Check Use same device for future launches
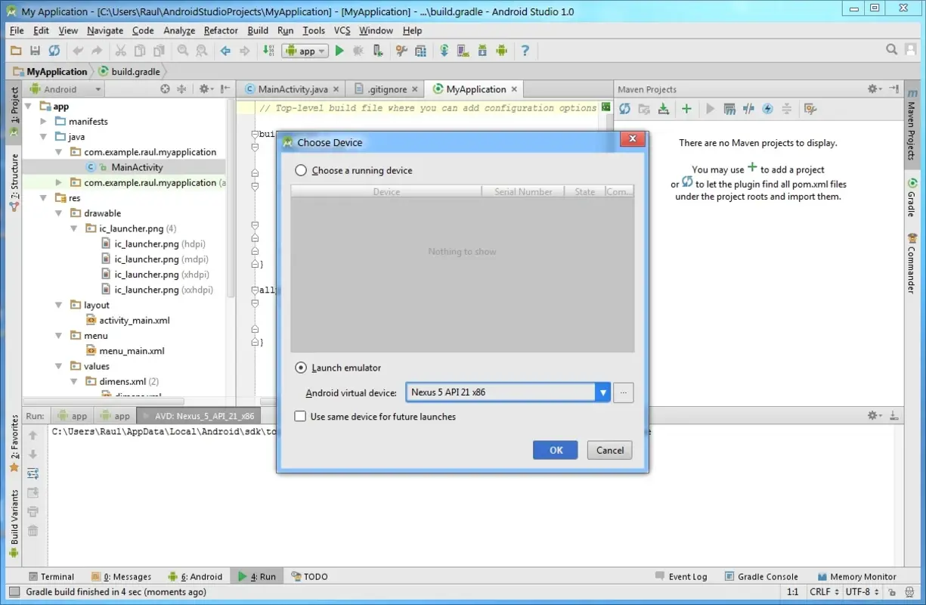The width and height of the screenshot is (926, 605). pyautogui.click(x=300, y=416)
